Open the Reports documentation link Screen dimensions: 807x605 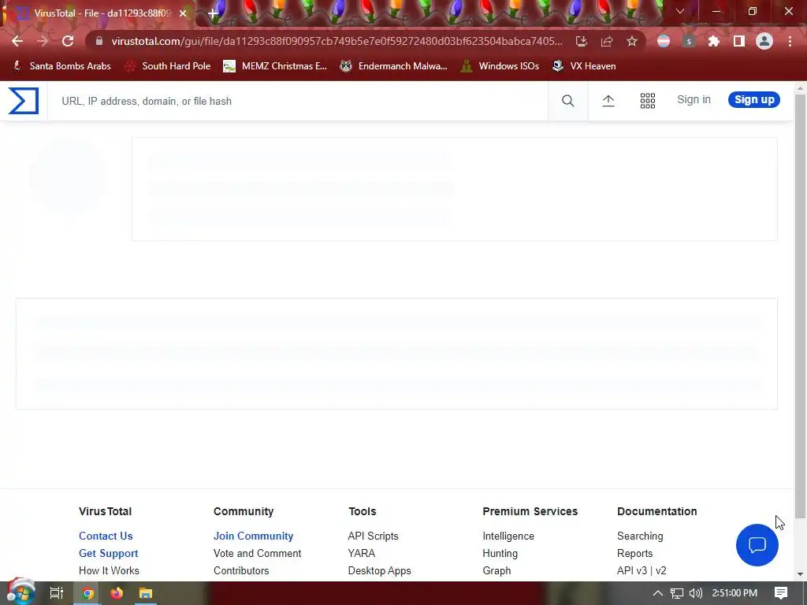click(x=634, y=554)
